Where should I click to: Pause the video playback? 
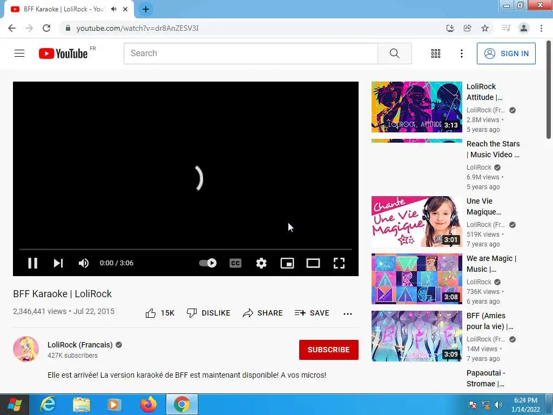(x=32, y=263)
